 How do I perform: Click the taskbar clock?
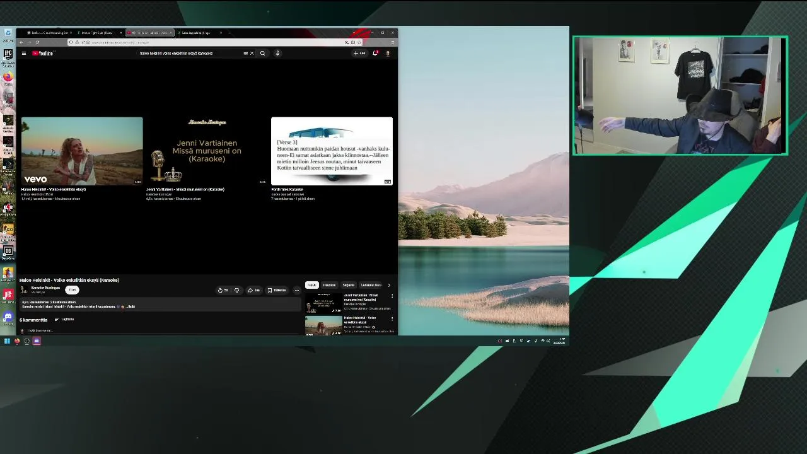(559, 341)
